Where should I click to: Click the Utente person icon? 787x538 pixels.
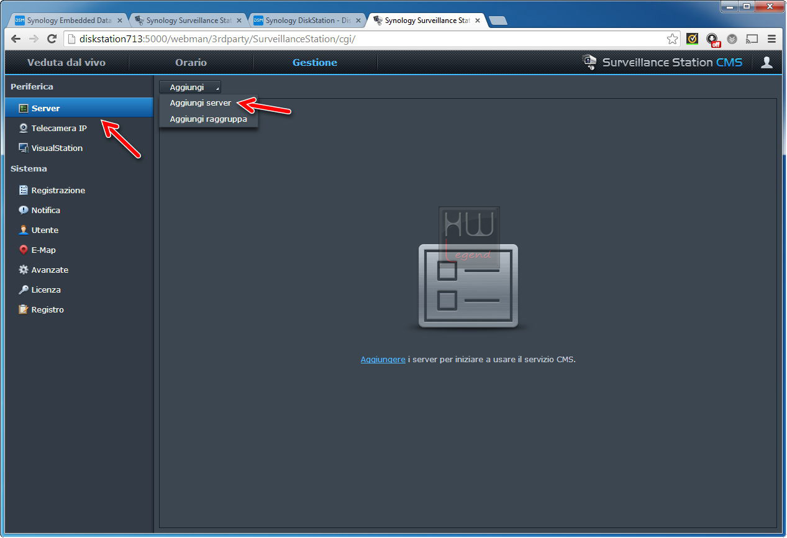tap(24, 230)
